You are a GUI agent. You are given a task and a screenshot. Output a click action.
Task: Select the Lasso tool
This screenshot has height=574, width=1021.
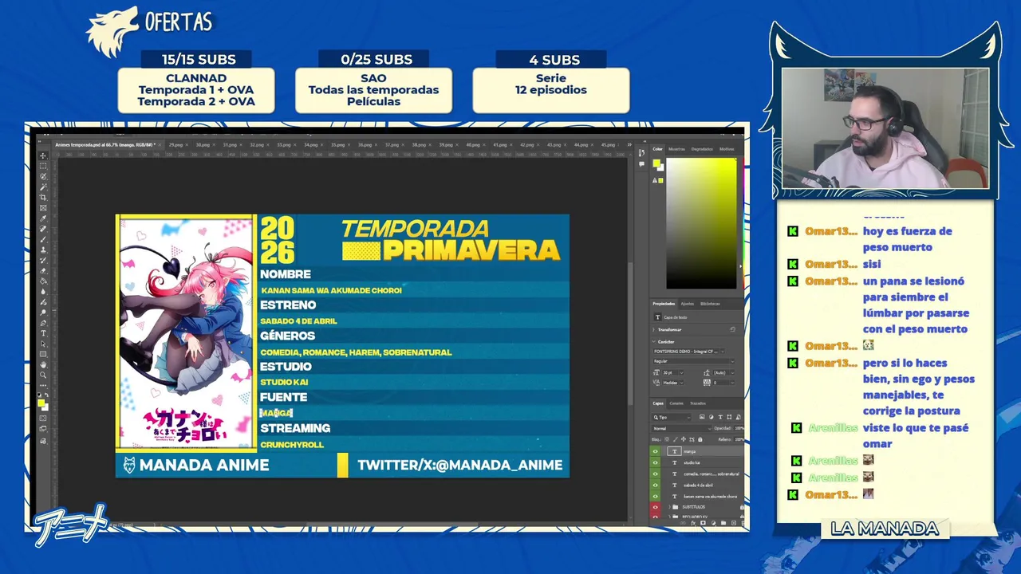(43, 176)
